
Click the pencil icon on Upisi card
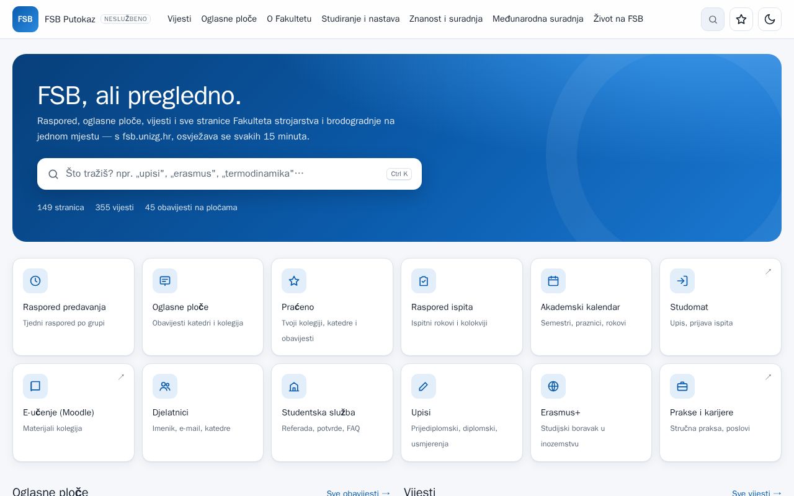pyautogui.click(x=424, y=386)
